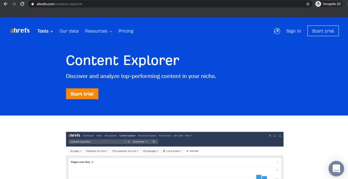The image size is (348, 179).
Task: Click the Add filter button
Action: coord(192,151)
